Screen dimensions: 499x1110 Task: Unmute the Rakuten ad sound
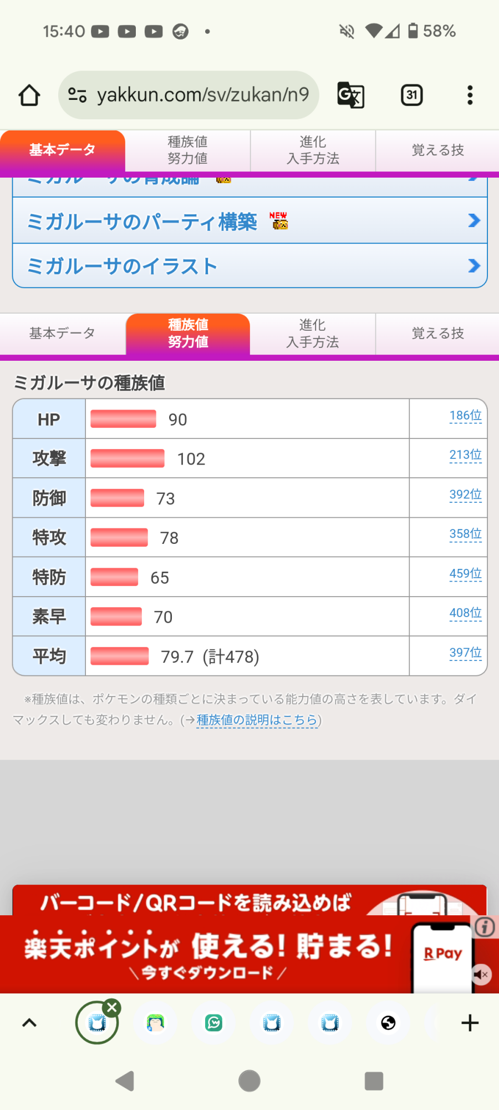point(481,974)
